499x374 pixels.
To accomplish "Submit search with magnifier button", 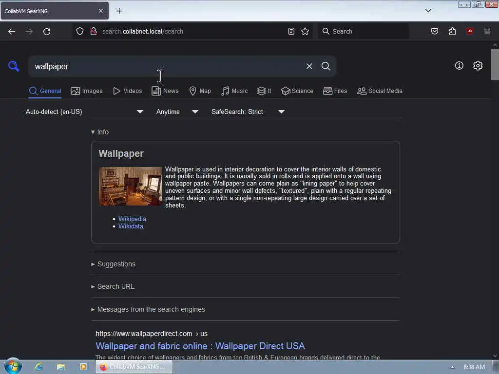I will (326, 66).
